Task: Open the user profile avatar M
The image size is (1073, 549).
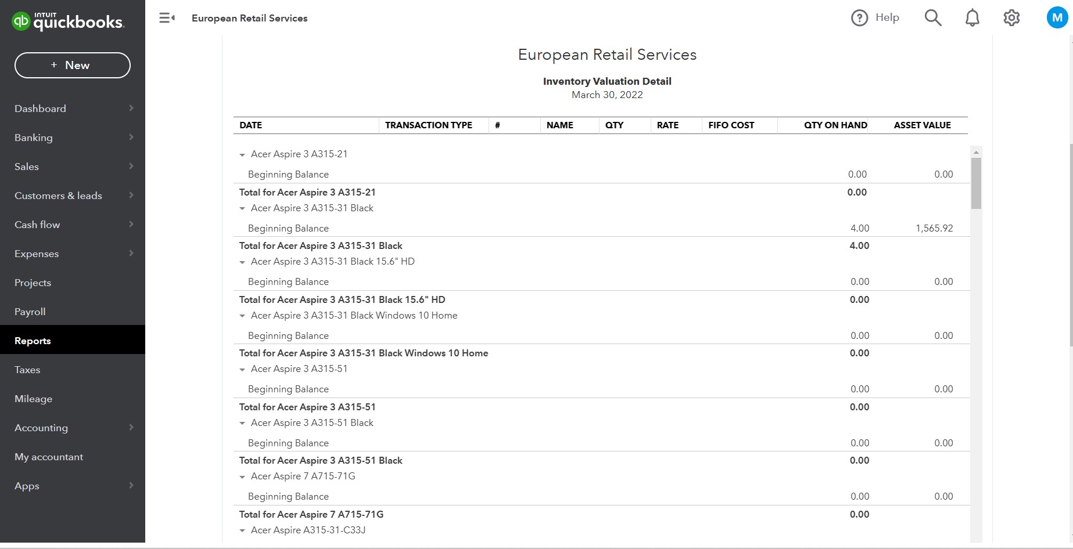Action: pos(1057,18)
